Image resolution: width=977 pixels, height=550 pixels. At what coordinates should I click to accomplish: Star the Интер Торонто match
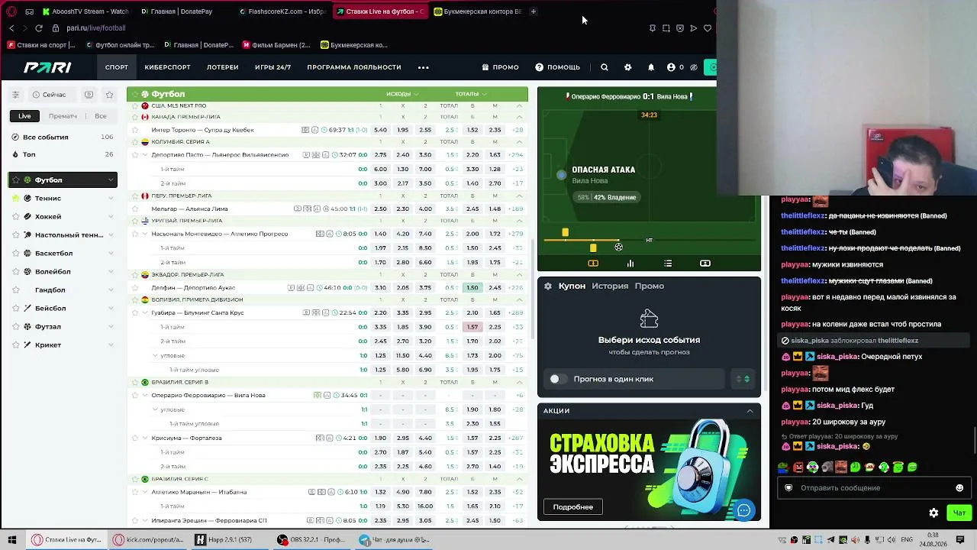click(135, 130)
